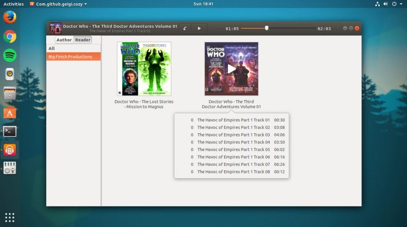Select Big Finish Productions author
This screenshot has width=407, height=227.
coord(73,56)
